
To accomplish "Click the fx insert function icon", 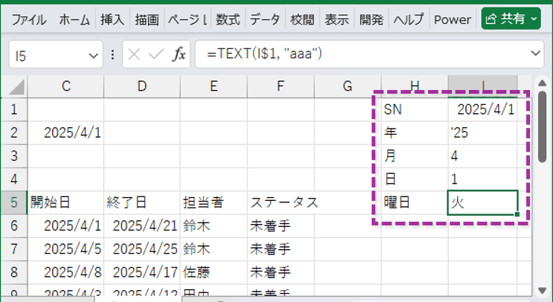I will tap(179, 54).
